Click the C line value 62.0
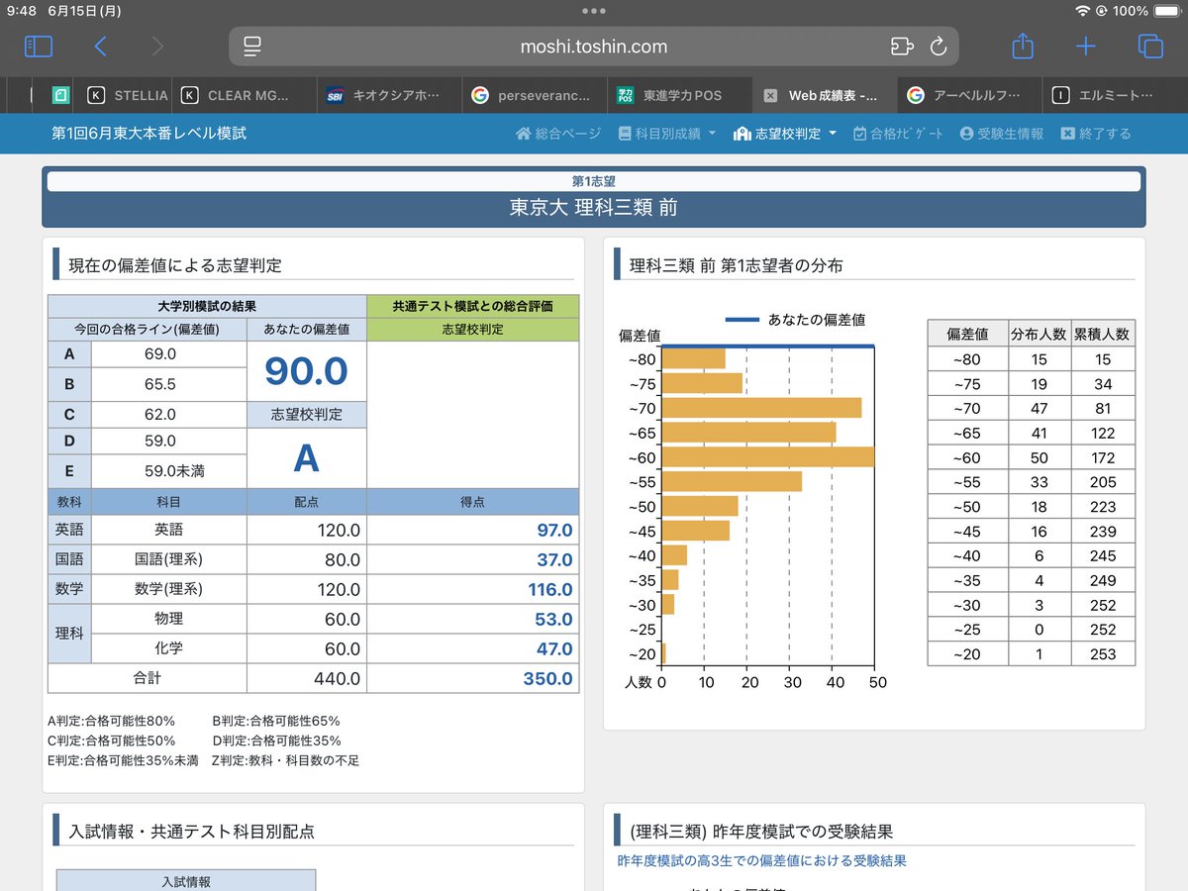 point(160,415)
